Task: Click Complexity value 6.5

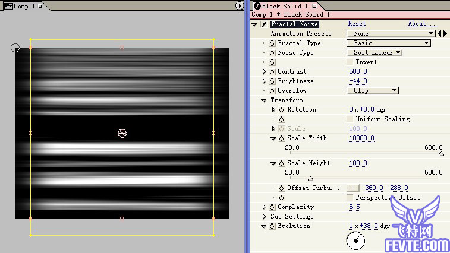Action: [354, 207]
